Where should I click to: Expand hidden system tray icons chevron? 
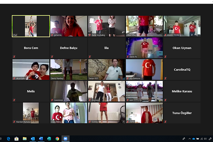190,139
